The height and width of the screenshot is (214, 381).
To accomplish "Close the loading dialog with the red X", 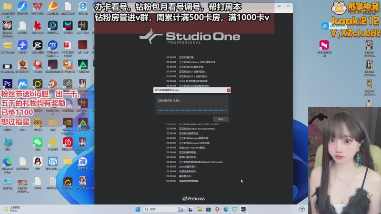I will 229,90.
